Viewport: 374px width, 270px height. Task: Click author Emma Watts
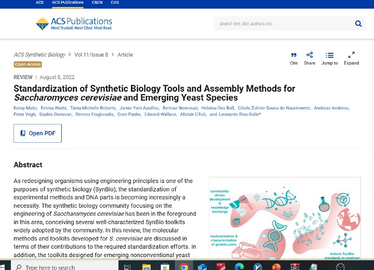click(53, 108)
